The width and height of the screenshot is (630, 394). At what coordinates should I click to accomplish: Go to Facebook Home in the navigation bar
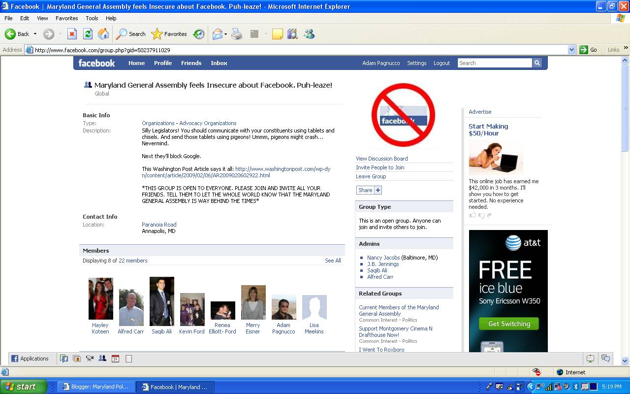pyautogui.click(x=137, y=63)
